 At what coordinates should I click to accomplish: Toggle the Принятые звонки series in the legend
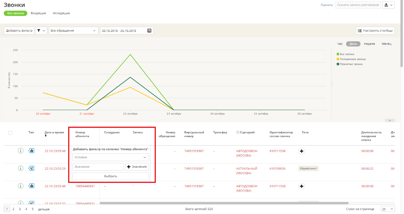(349, 64)
